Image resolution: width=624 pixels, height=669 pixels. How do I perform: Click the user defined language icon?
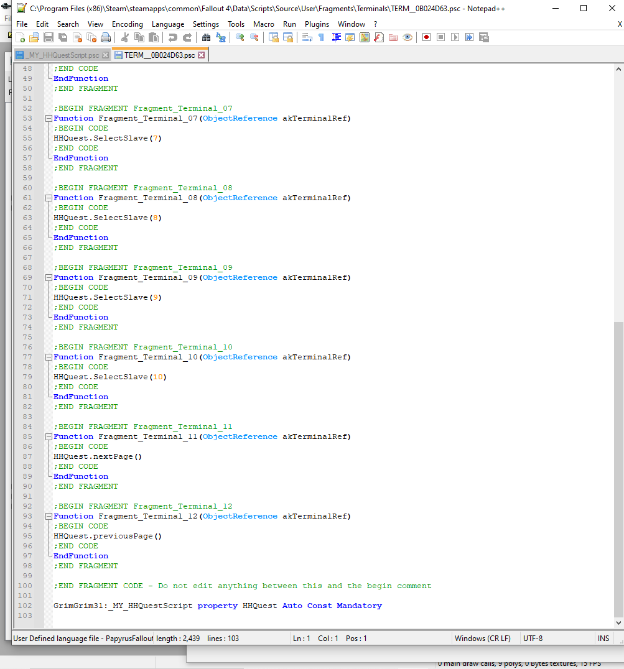(350, 37)
